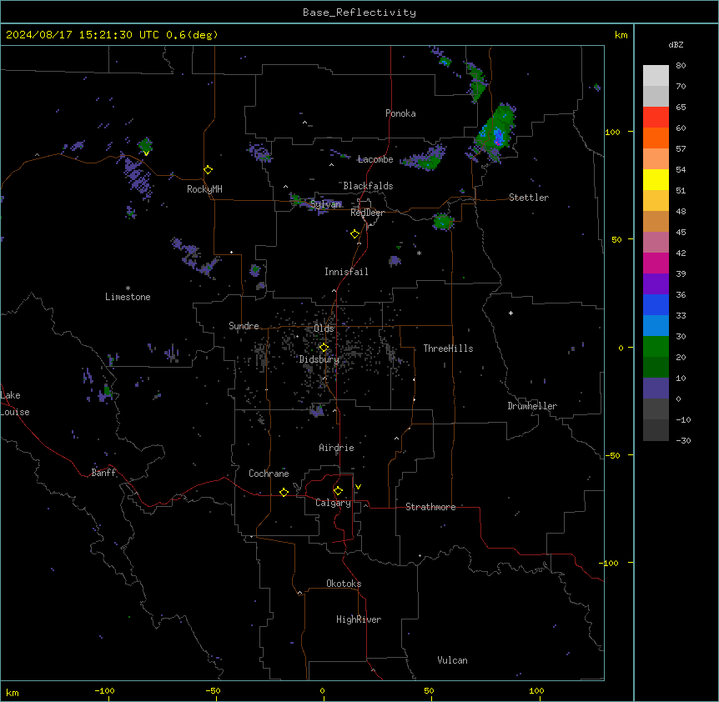Select the yellow diamond marker under Cochrane
Image resolution: width=719 pixels, height=702 pixels.
tap(284, 492)
